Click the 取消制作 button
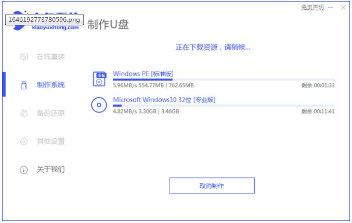The image size is (352, 223). coord(212,186)
